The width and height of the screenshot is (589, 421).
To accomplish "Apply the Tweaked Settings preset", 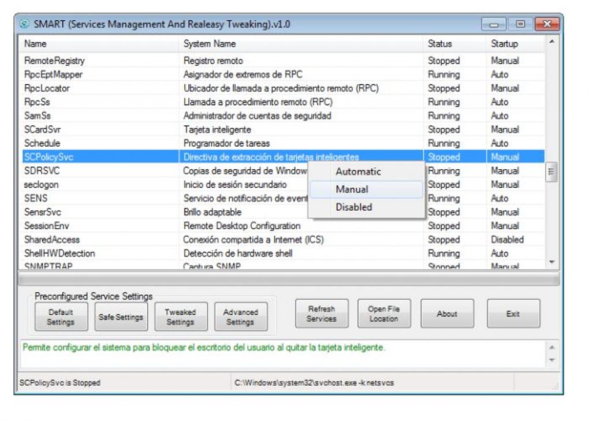I will point(181,315).
